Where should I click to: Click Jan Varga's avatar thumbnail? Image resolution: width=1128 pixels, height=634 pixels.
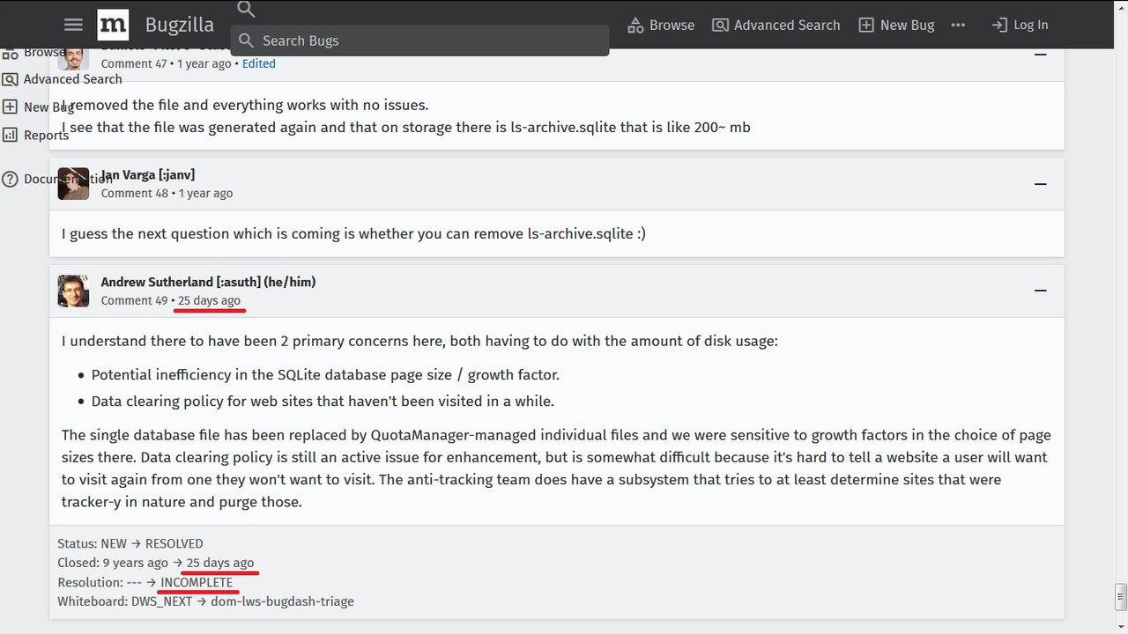coord(73,183)
